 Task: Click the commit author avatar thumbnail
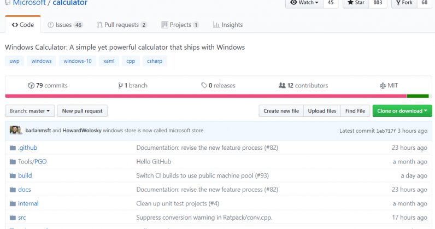pyautogui.click(x=16, y=131)
